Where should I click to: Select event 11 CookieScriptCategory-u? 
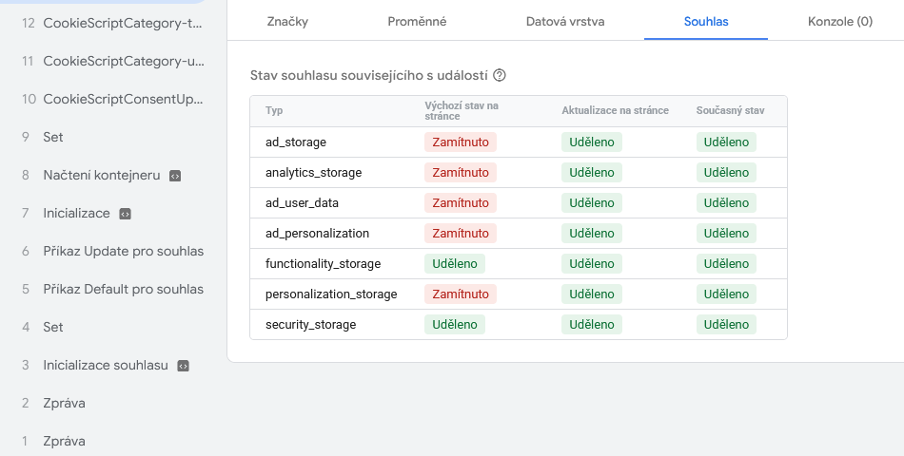pyautogui.click(x=113, y=61)
